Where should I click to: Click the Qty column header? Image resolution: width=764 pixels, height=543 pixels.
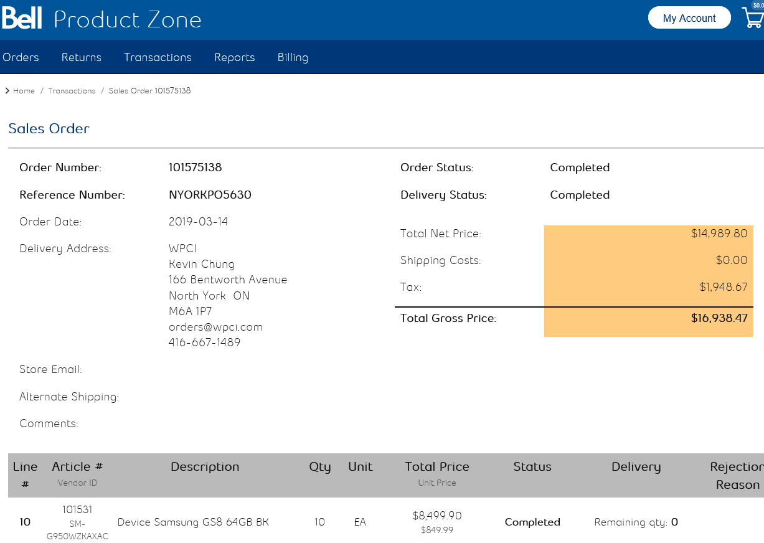coord(320,467)
